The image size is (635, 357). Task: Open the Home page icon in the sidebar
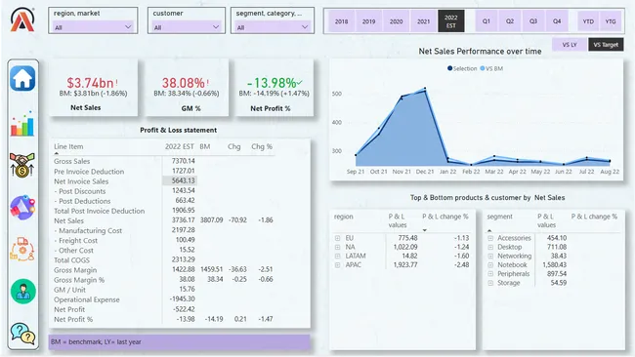click(22, 78)
